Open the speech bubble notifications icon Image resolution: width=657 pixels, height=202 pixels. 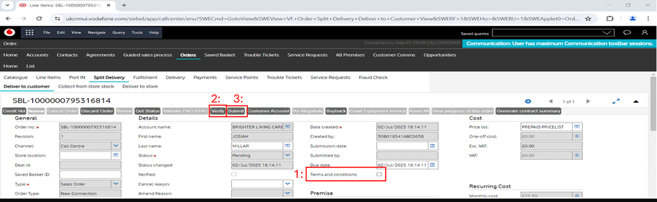point(627,32)
